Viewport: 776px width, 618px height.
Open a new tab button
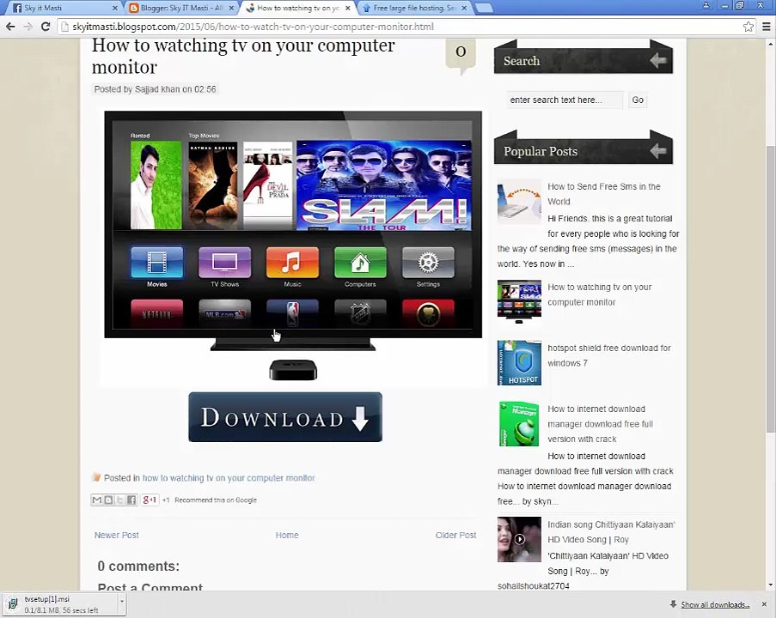[484, 8]
